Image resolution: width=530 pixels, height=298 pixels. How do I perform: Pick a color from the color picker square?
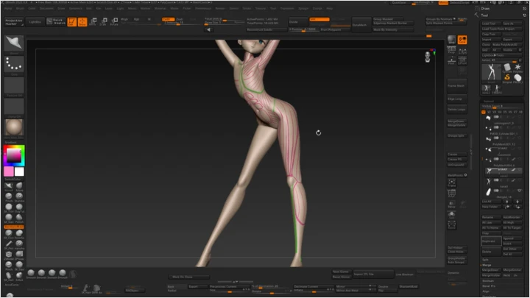(x=13, y=155)
